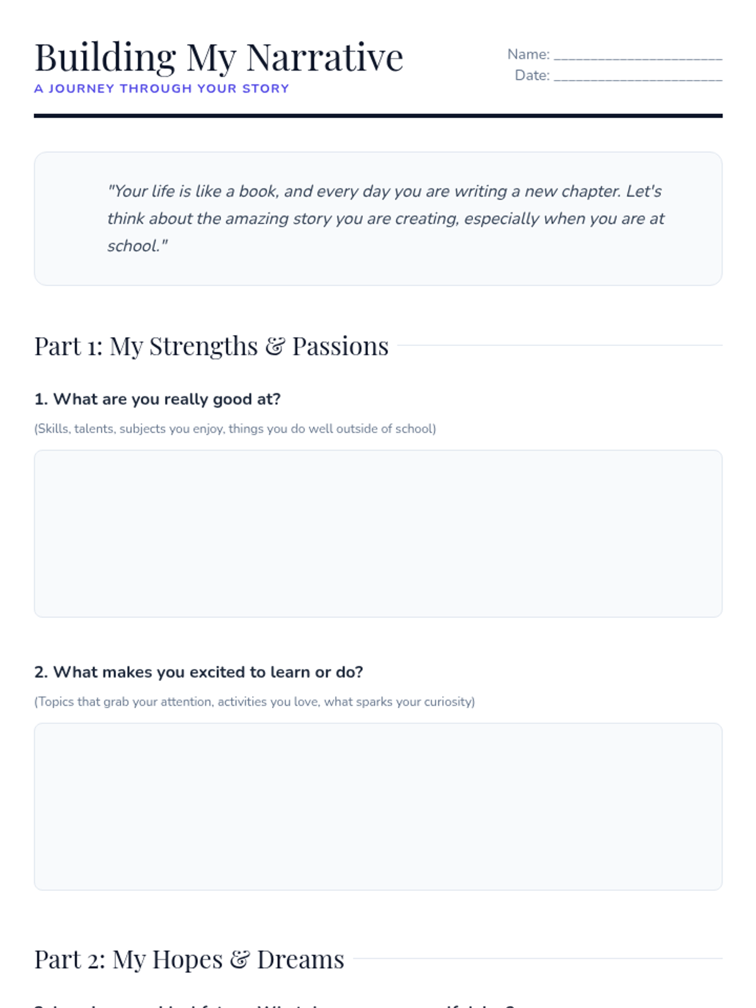Click the thin rule beside the Part 1 heading

[559, 345]
